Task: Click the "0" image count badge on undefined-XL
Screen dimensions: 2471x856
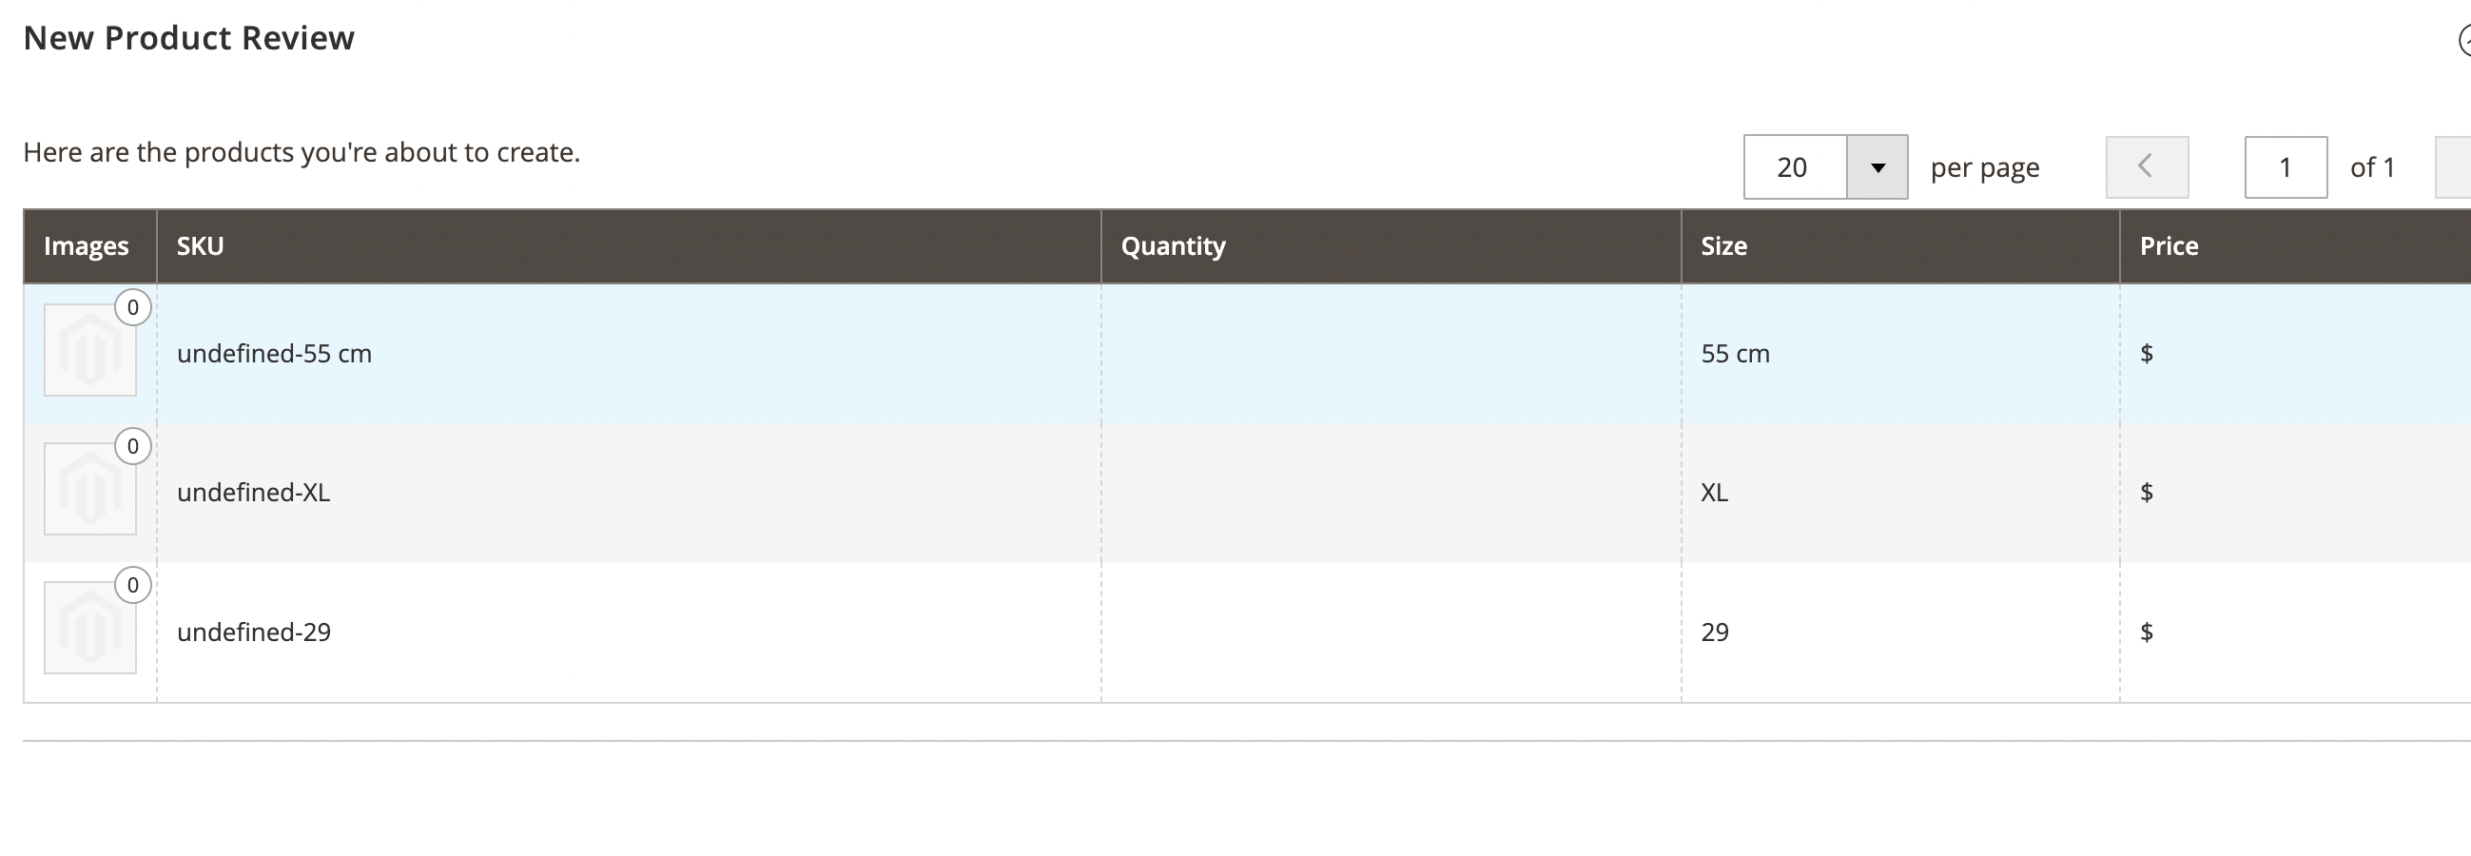Action: point(133,446)
